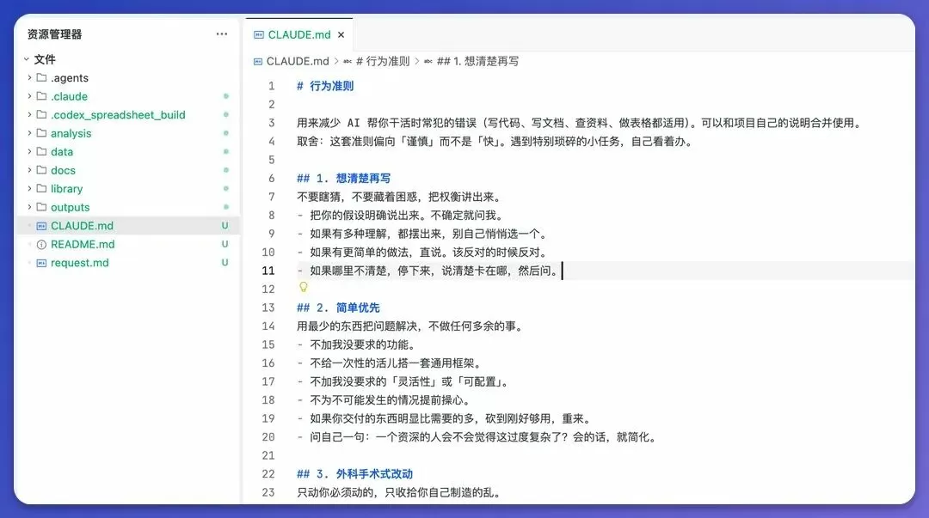
Task: Click the line '不为不可能发生的情况提前操心。'
Action: (x=390, y=400)
